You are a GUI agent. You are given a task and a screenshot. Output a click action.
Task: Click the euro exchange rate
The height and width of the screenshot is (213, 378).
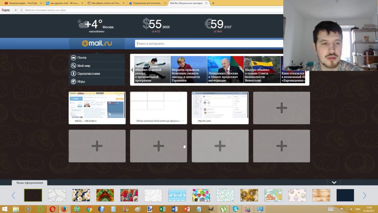coord(218,25)
